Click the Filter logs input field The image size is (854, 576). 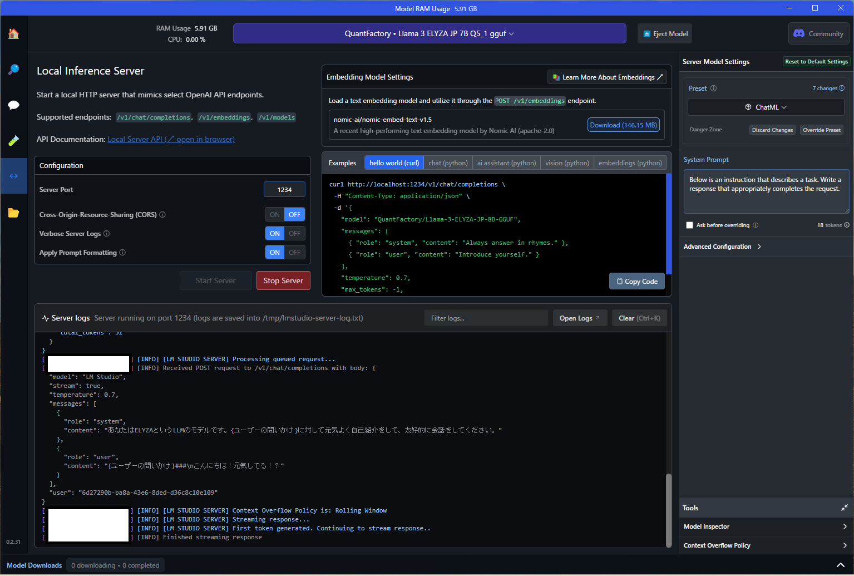(x=486, y=318)
